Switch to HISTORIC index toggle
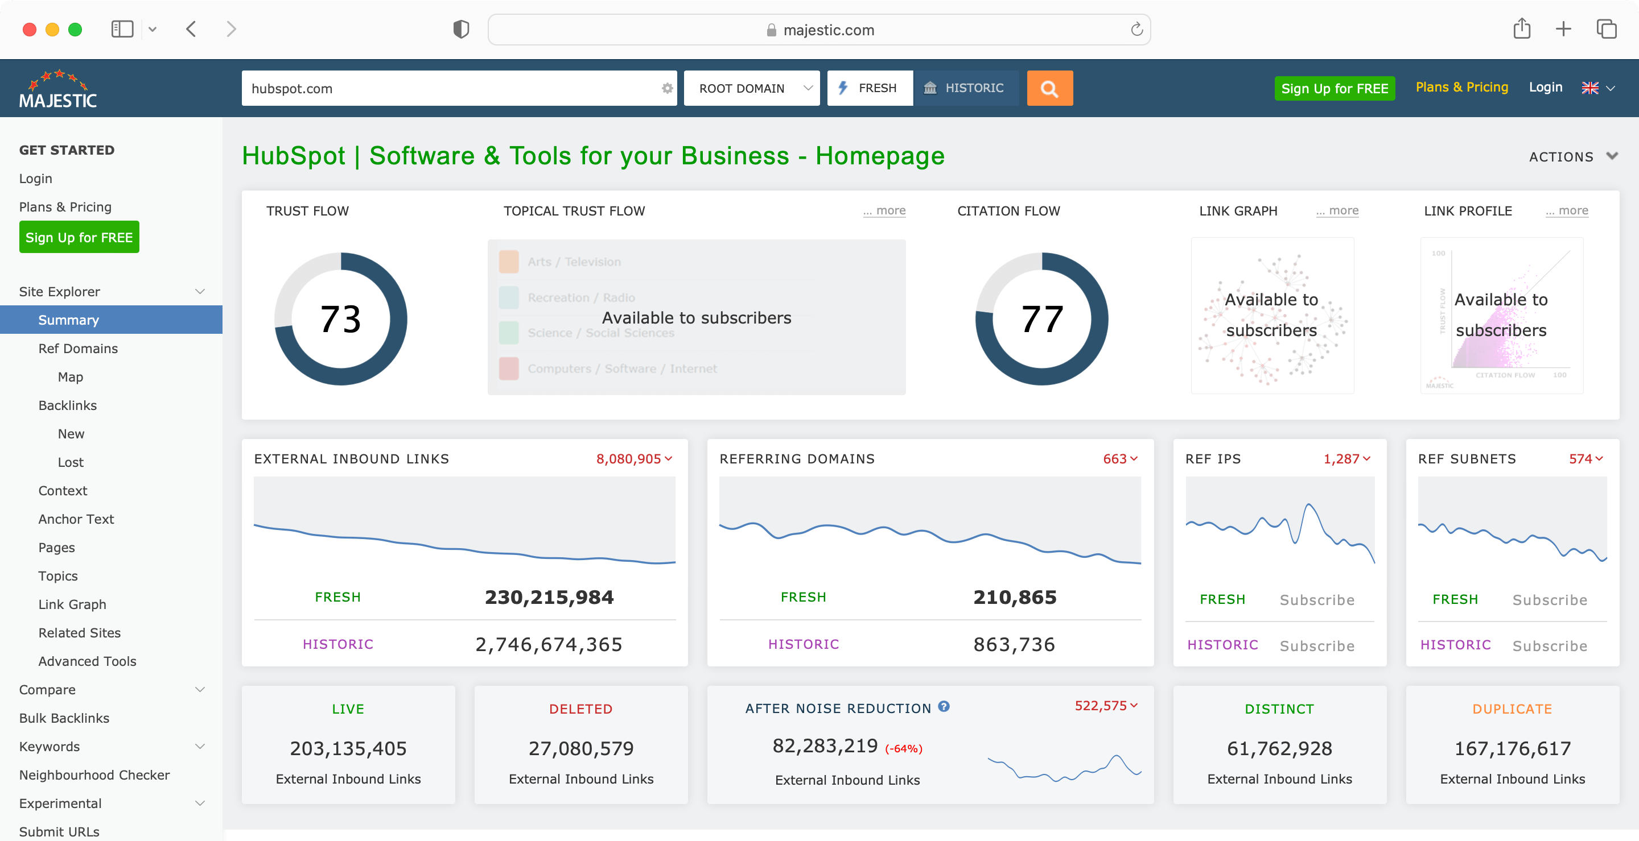 [965, 88]
